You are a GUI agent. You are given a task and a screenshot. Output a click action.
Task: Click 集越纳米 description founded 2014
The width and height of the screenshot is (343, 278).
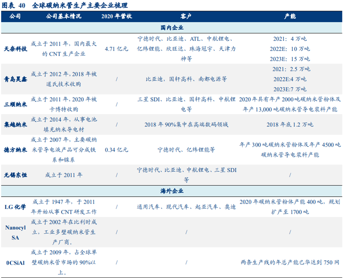64,125
